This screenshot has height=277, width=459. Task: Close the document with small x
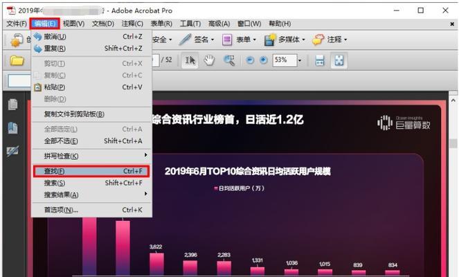point(452,24)
